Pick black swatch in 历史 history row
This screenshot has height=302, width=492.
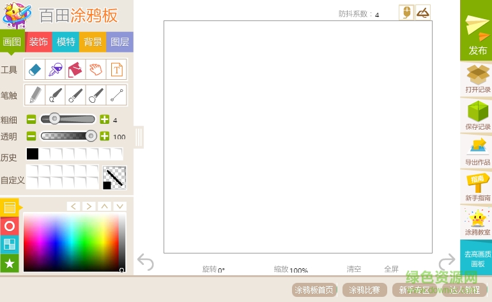tap(33, 154)
